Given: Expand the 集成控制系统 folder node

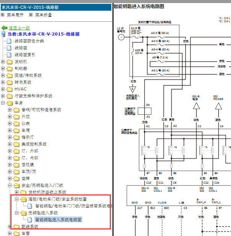Looking at the screenshot, I should [10, 144].
